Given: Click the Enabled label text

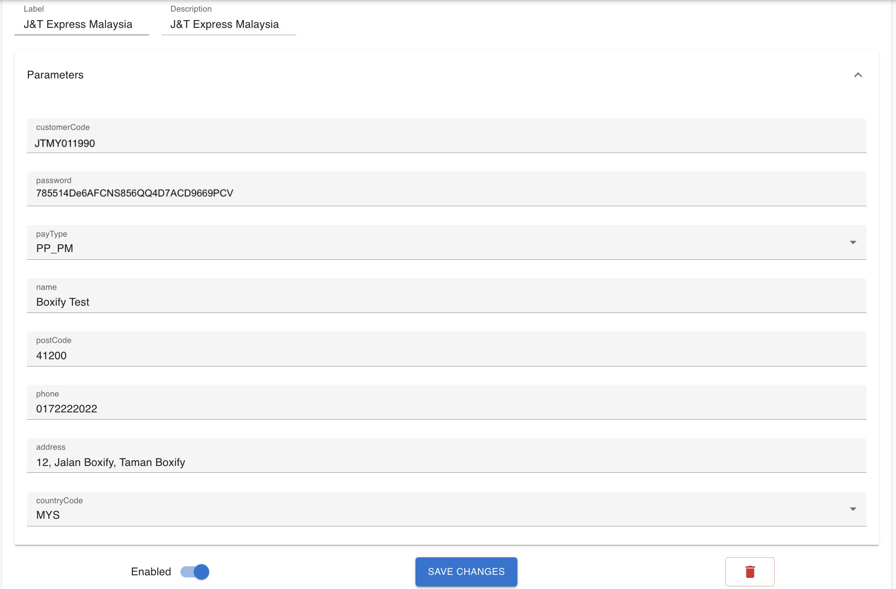Looking at the screenshot, I should point(151,571).
